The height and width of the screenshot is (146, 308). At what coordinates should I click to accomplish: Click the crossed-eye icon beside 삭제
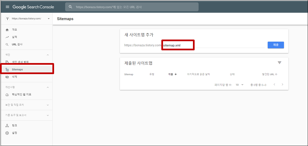tap(7, 77)
